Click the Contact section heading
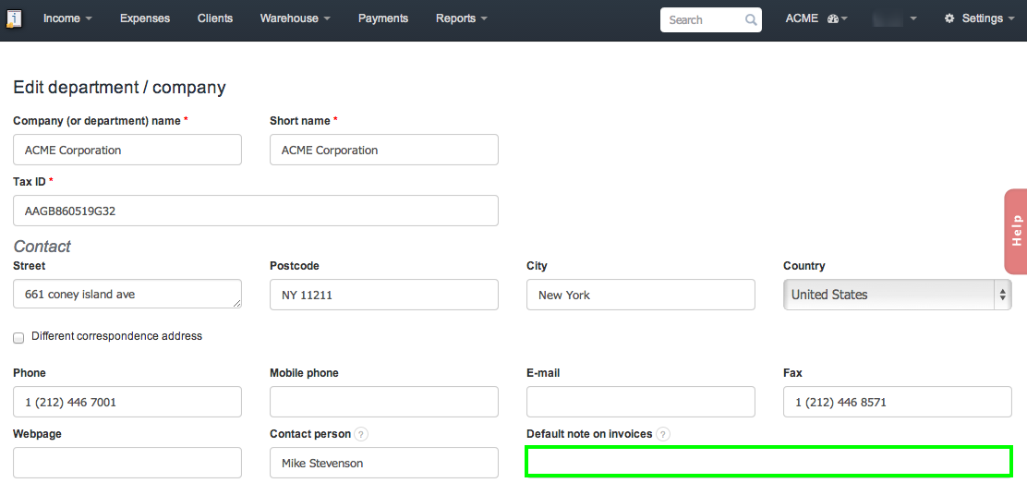1027x483 pixels. (x=42, y=247)
